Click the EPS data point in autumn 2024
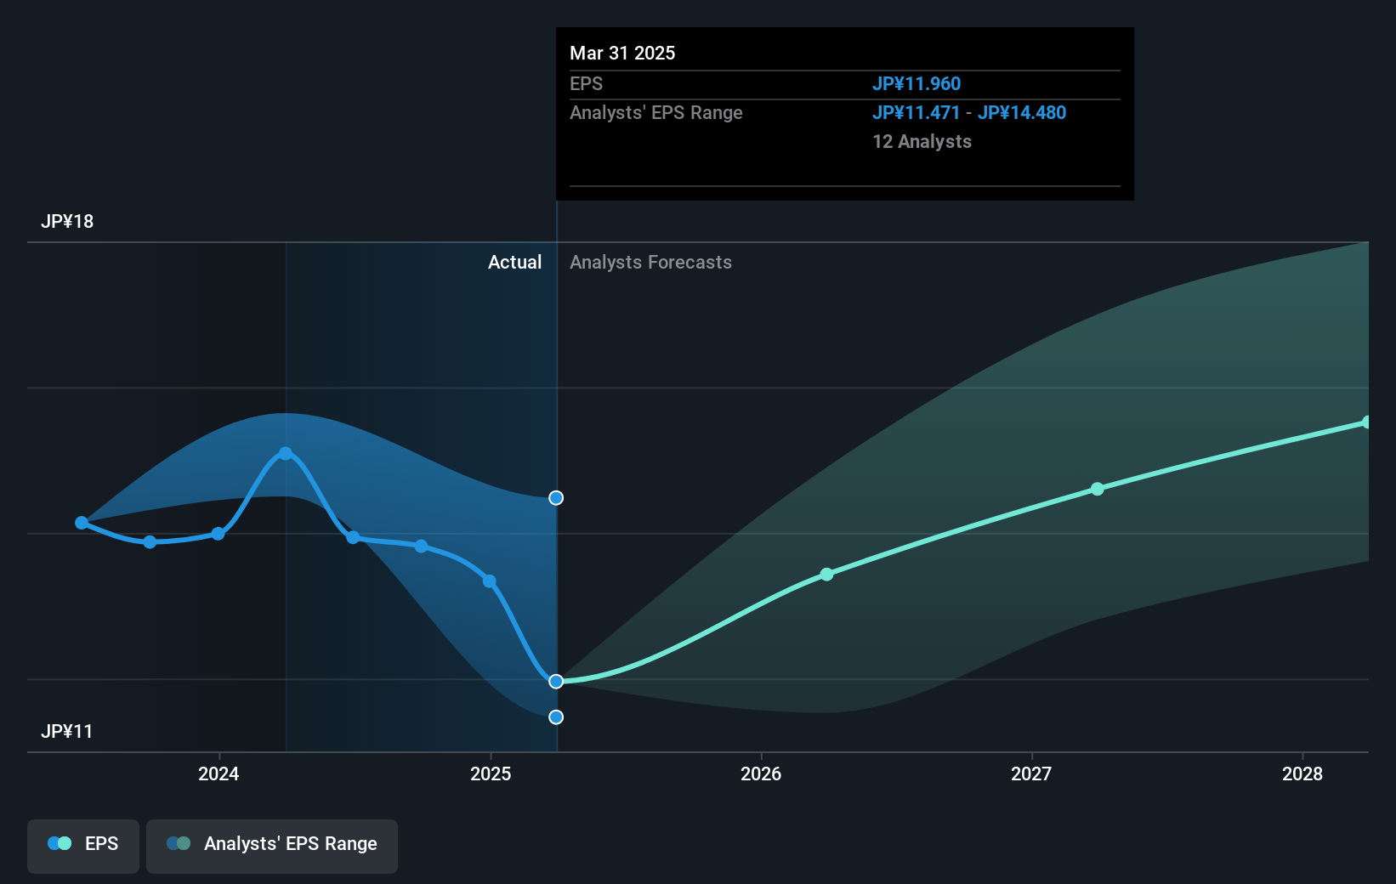The height and width of the screenshot is (884, 1396). [421, 547]
